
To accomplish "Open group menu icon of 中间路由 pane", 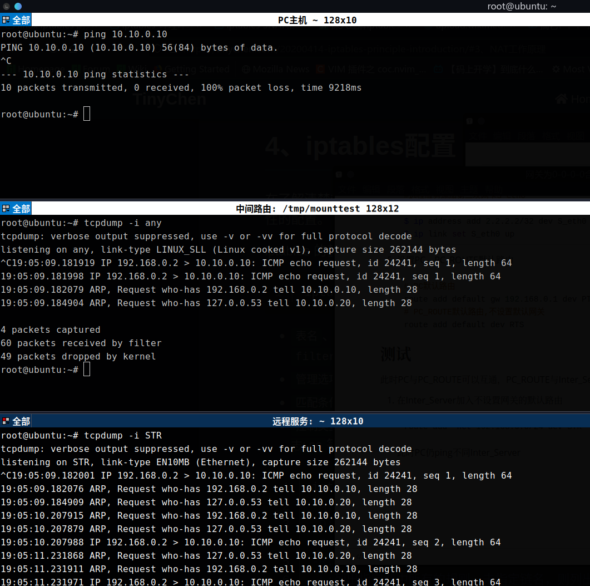I will (x=6, y=209).
